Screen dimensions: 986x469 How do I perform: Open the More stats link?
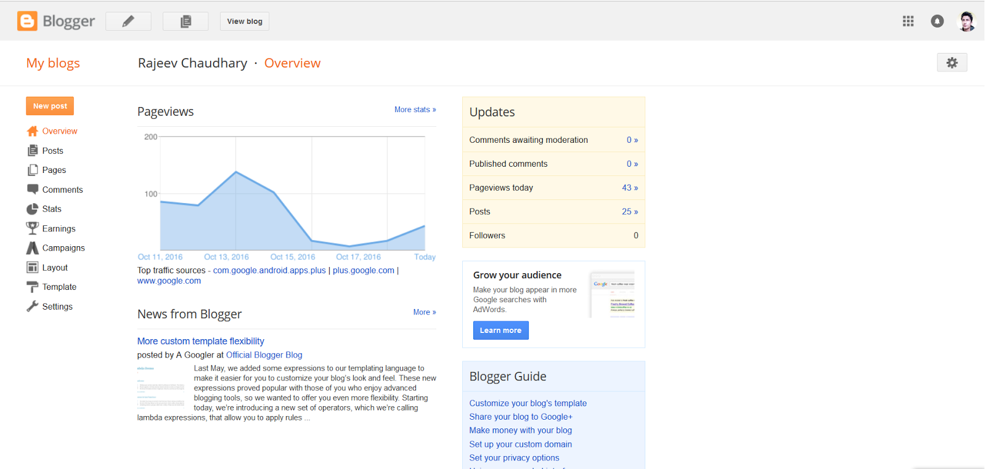[x=415, y=110]
